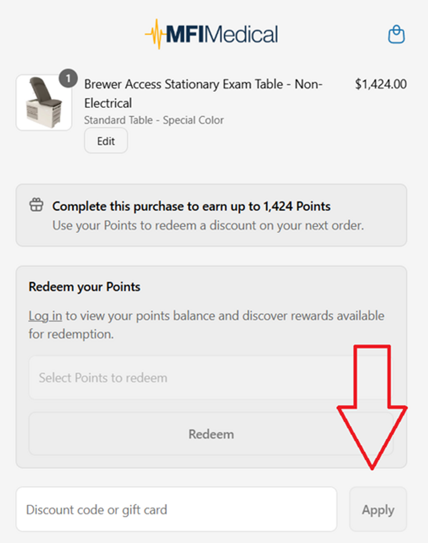Click the earn up to 1,424 Points headline

[x=191, y=206]
